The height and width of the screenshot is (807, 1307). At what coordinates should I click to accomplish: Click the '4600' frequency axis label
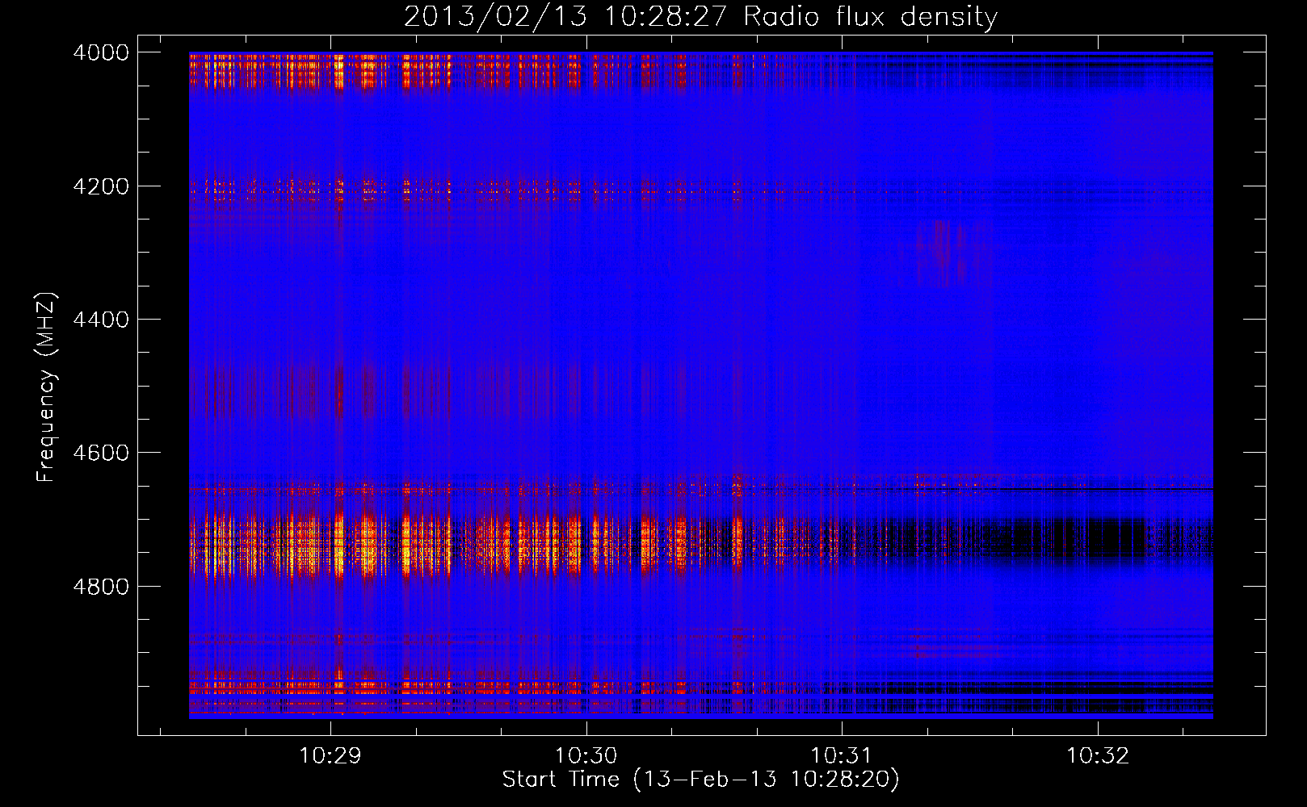[101, 453]
